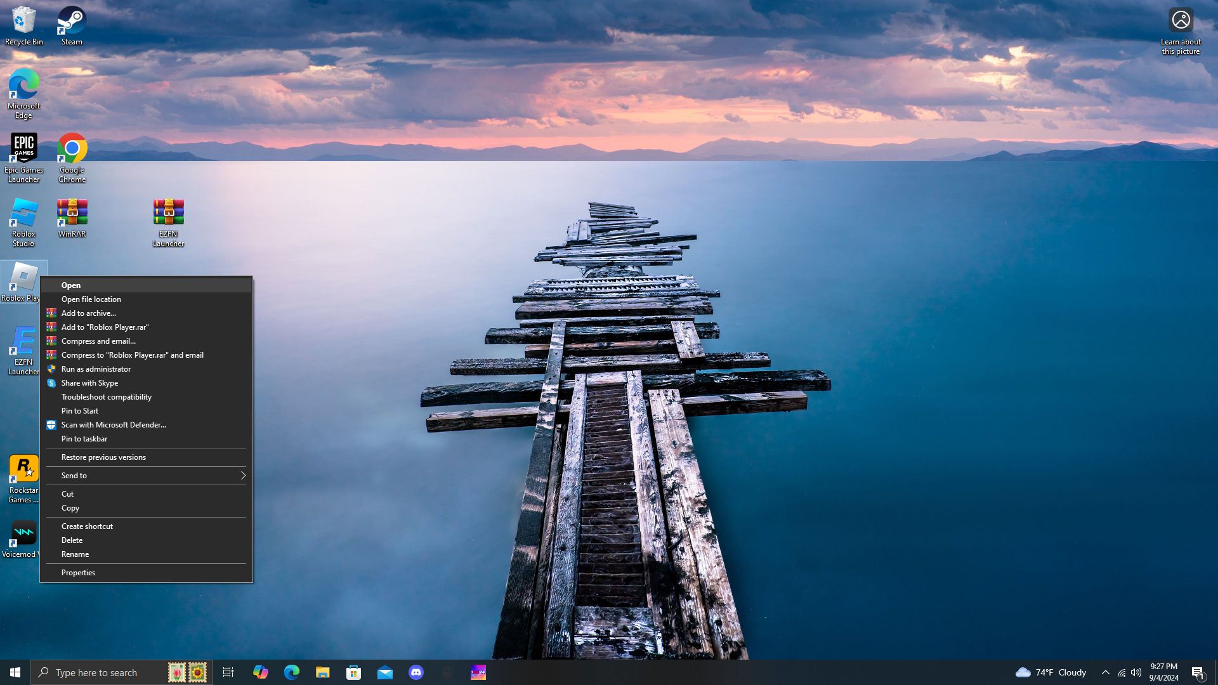
Task: Open the volume control in tray
Action: [1136, 672]
